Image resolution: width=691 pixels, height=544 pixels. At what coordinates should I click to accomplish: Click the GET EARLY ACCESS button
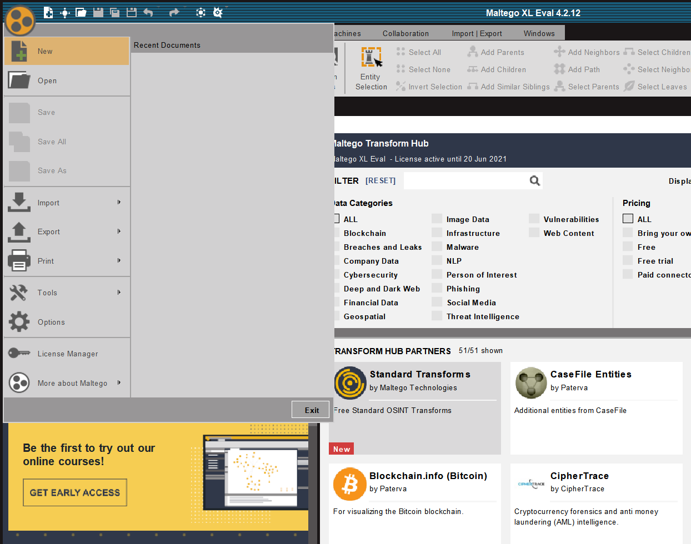75,492
